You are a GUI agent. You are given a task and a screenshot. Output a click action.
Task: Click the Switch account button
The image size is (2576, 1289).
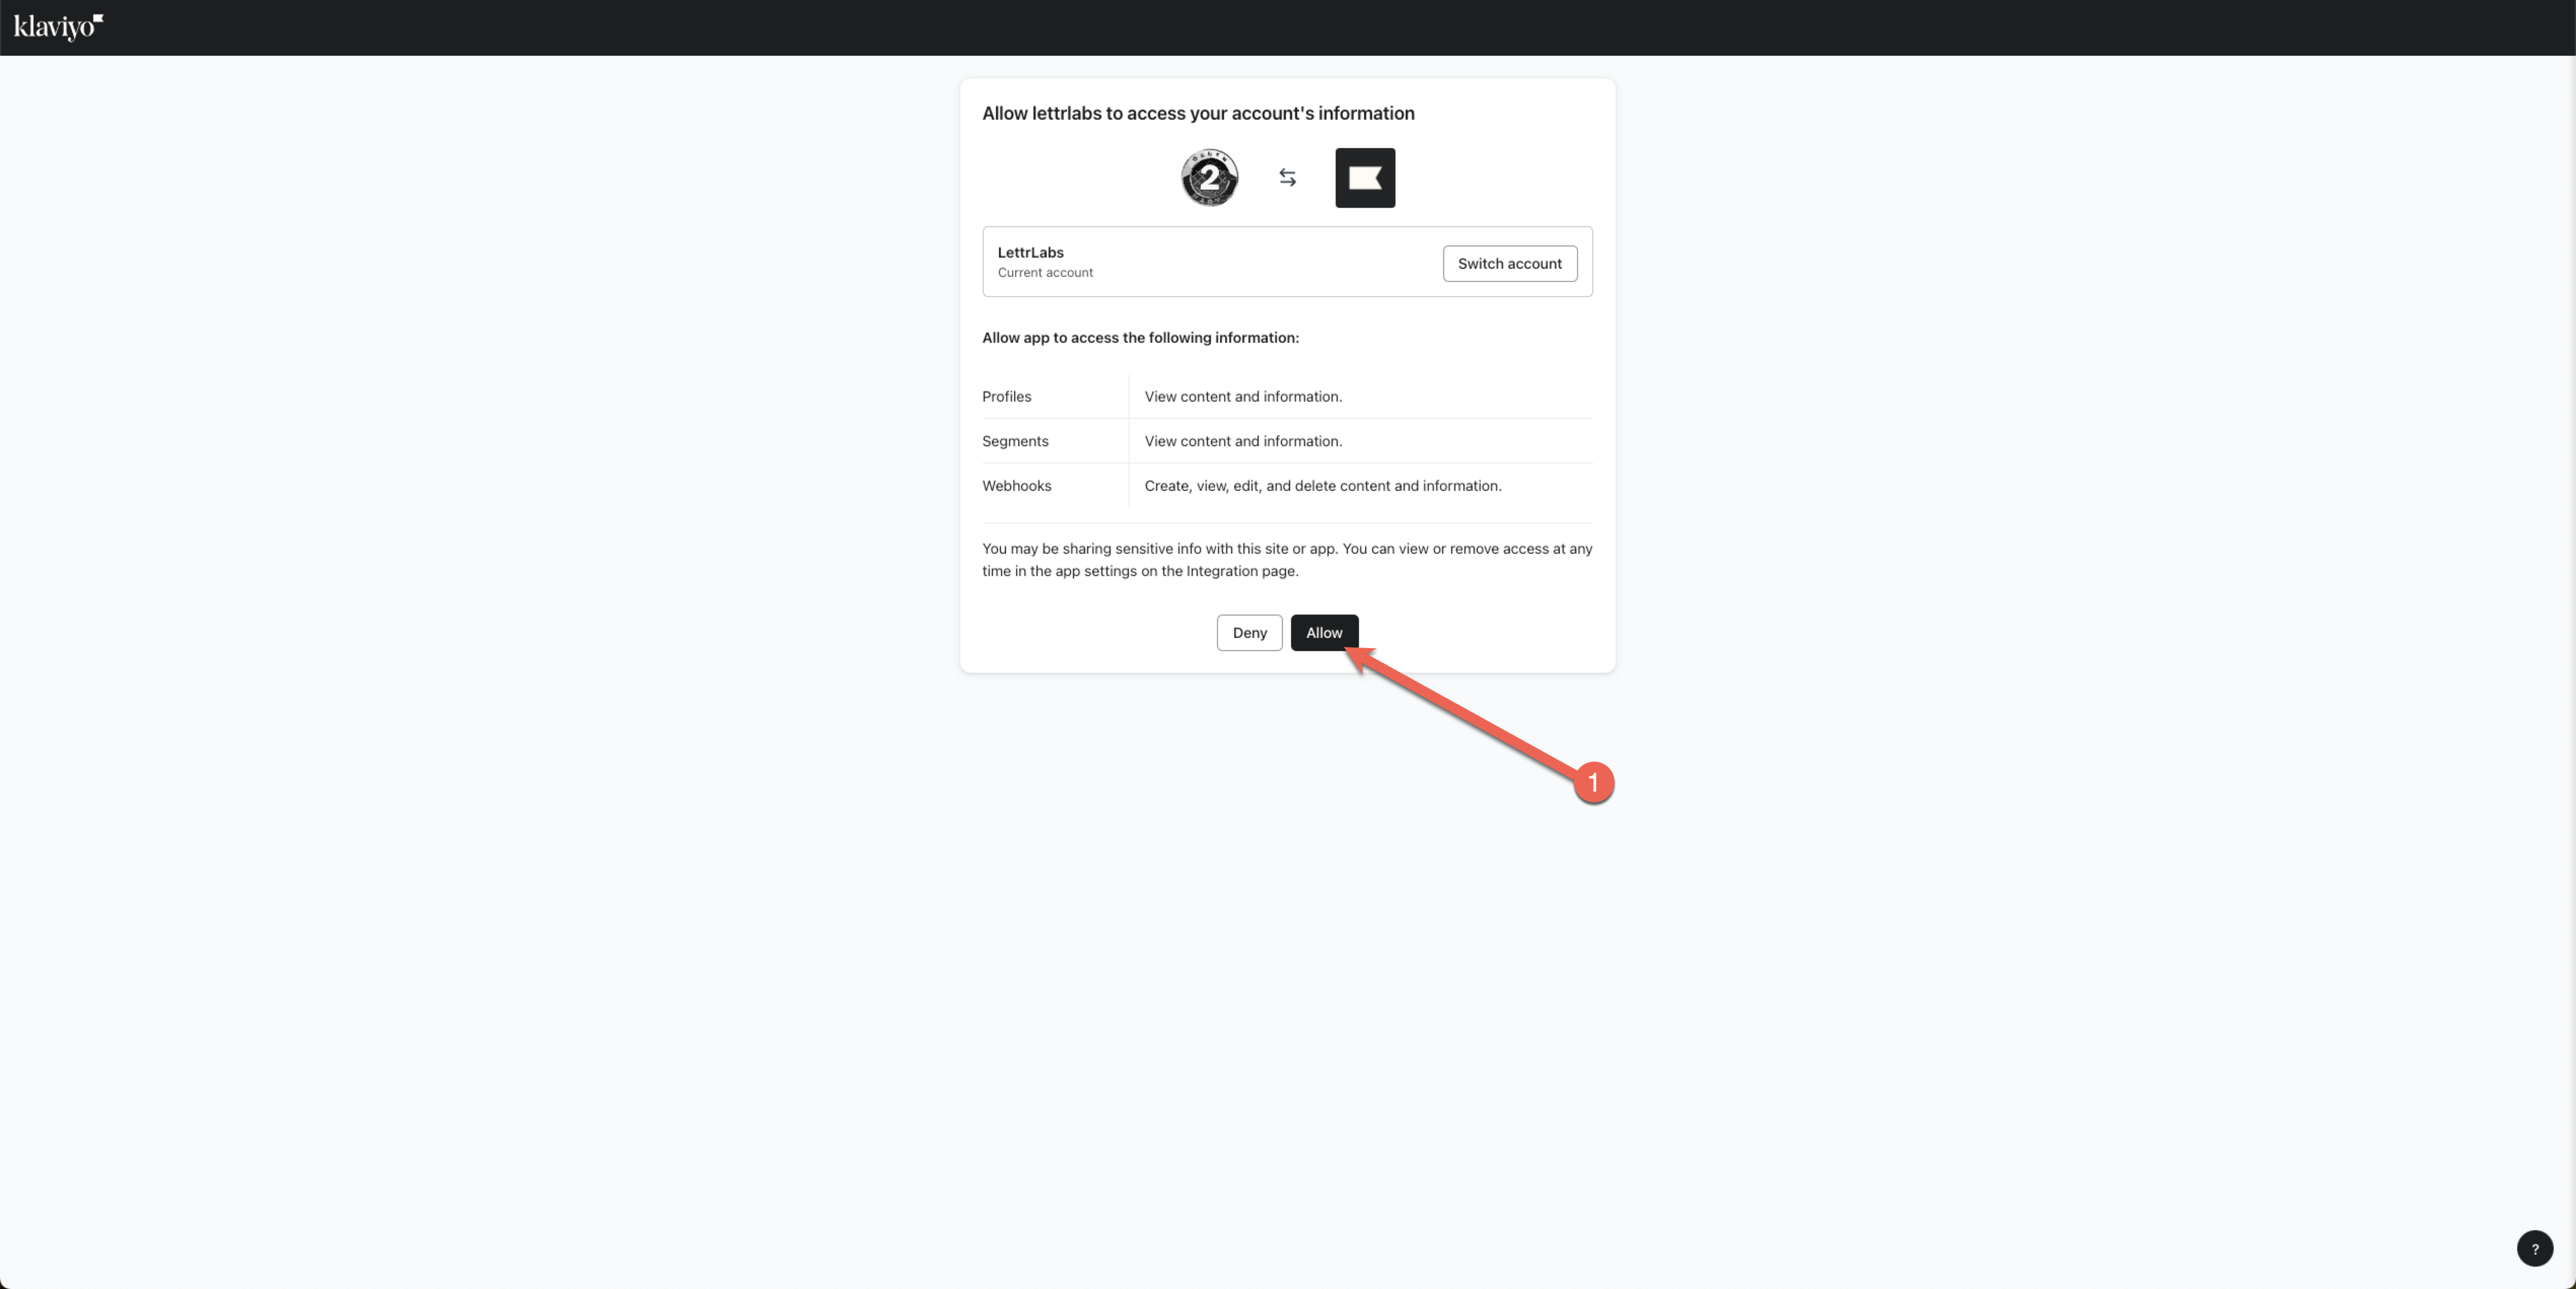(1509, 263)
